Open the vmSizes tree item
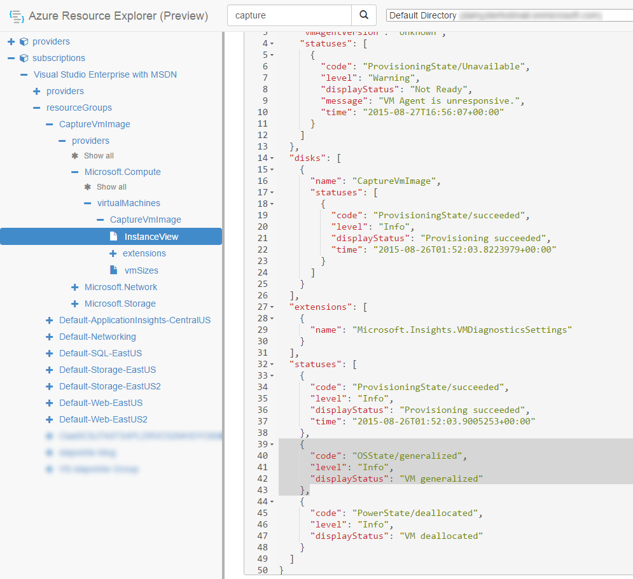Viewport: 633px width, 579px height. 141,270
